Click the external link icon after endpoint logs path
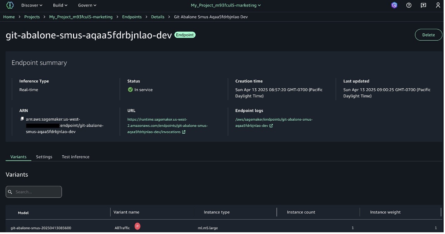Screen dimensions: 445x234 pyautogui.click(x=271, y=126)
